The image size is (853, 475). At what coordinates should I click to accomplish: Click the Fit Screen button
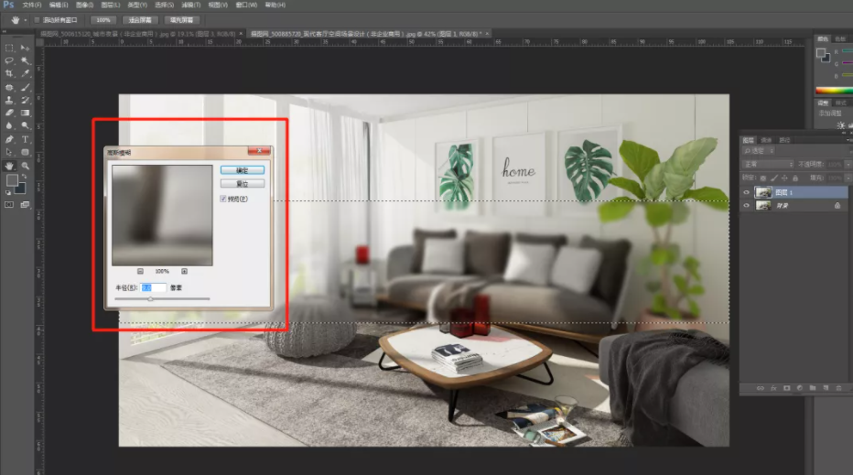(140, 20)
